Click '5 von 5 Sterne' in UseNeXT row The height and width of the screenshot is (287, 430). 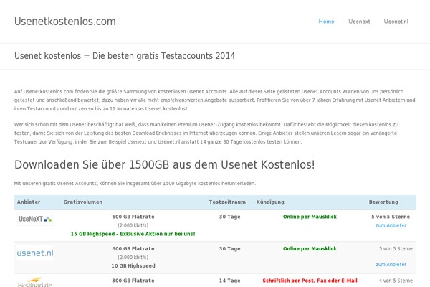tap(391, 217)
